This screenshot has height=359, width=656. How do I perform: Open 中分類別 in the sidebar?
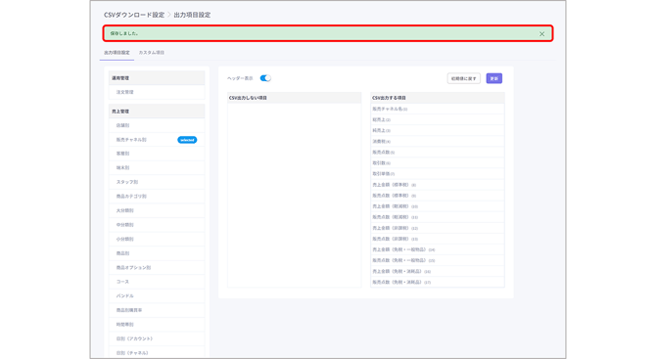pyautogui.click(x=157, y=225)
